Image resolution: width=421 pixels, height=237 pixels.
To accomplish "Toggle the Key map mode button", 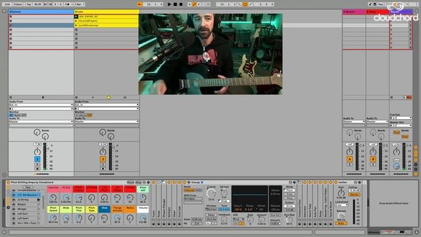I will (381, 5).
